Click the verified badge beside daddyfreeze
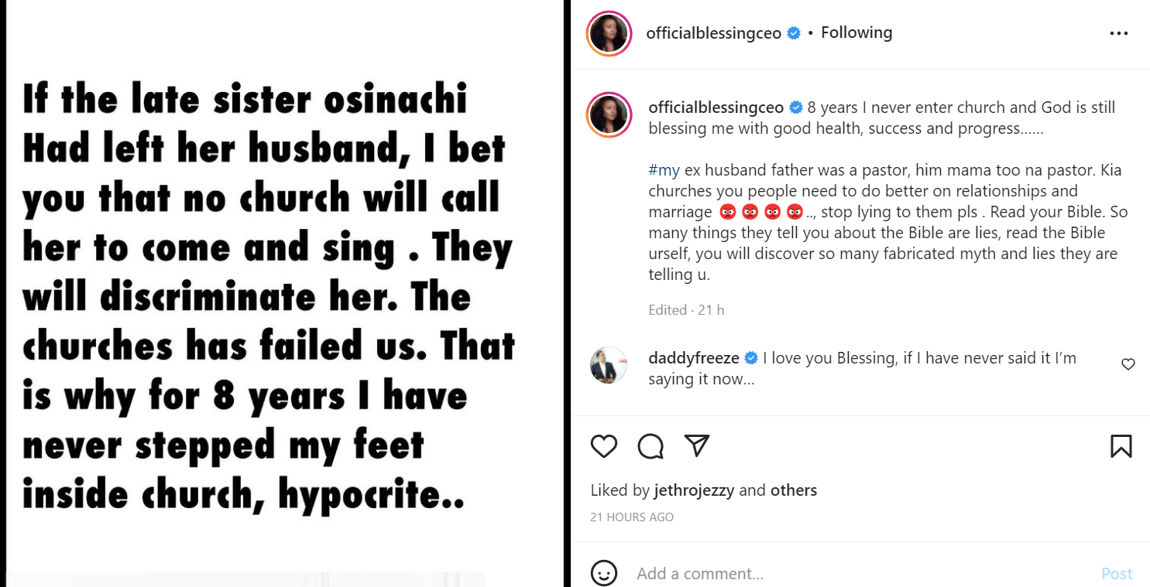 pos(750,357)
